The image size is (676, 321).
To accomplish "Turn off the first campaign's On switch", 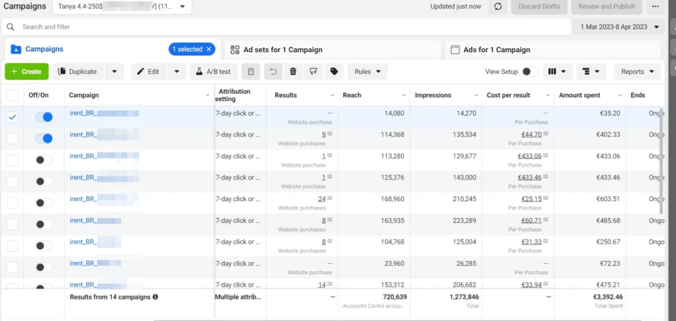I will (x=44, y=117).
